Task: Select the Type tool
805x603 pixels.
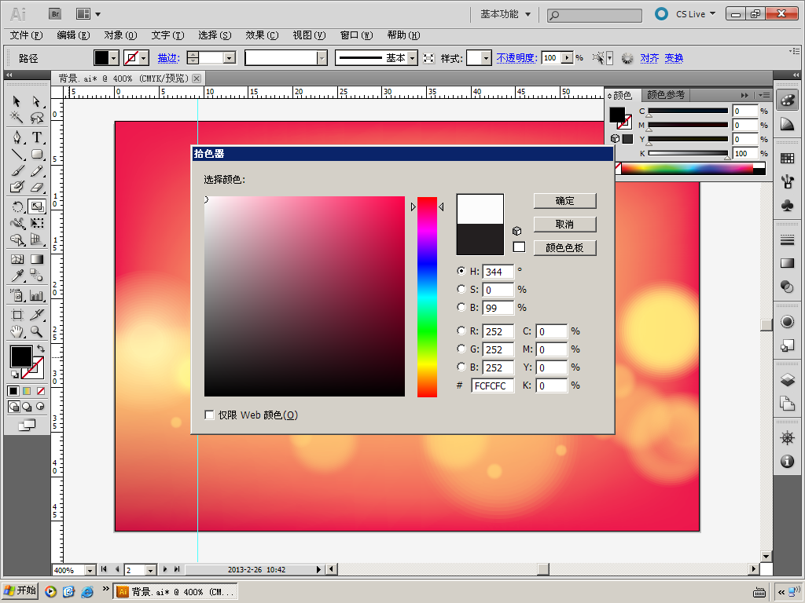Action: click(36, 137)
